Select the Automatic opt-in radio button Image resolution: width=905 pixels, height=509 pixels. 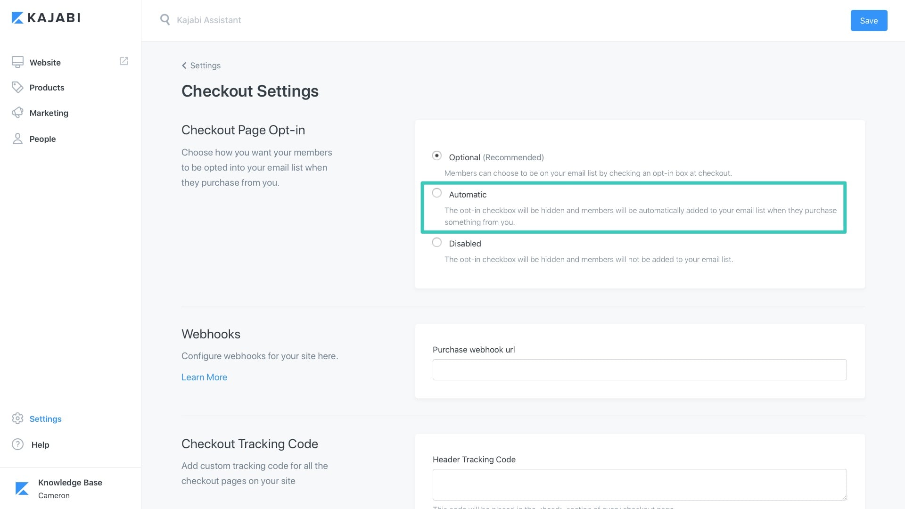437,193
